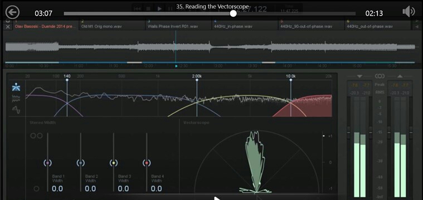Click the RMS meter label
Image resolution: width=423 pixels, height=200 pixels.
pos(380,92)
